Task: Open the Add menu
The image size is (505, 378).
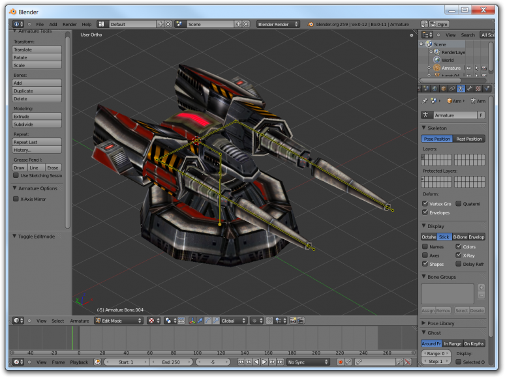Action: [53, 24]
